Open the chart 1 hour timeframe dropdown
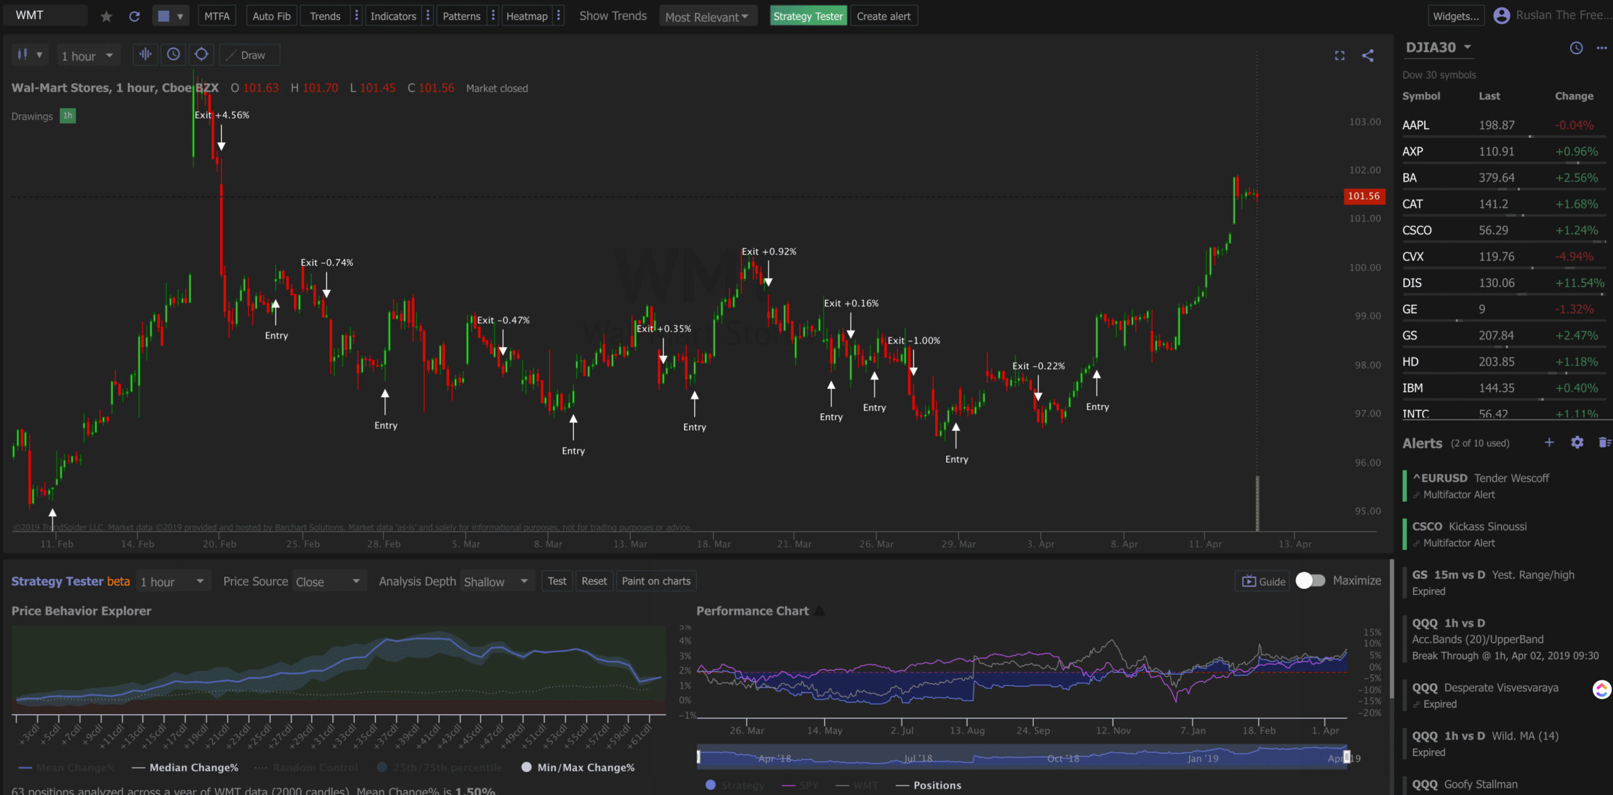 [88, 55]
